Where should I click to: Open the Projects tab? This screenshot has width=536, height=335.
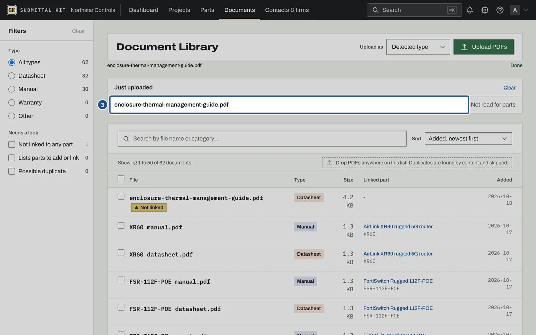(179, 10)
